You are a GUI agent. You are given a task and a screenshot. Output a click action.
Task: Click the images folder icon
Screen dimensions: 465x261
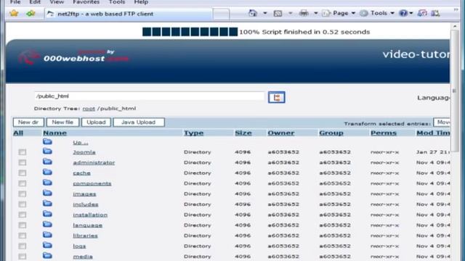47,194
